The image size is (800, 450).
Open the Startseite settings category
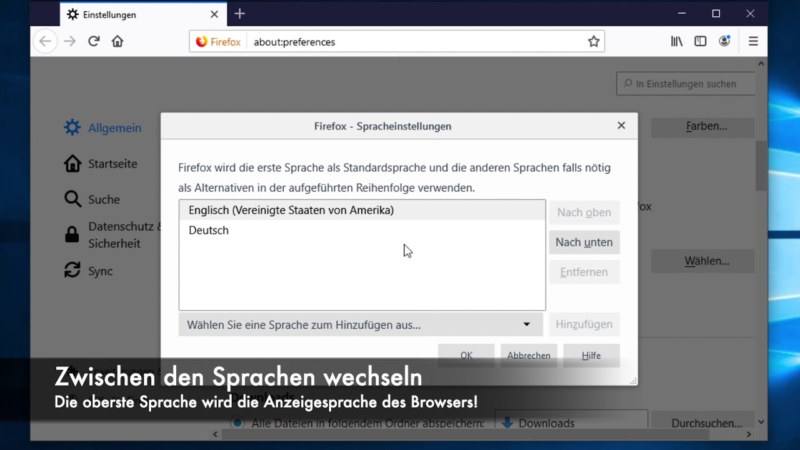tap(101, 164)
